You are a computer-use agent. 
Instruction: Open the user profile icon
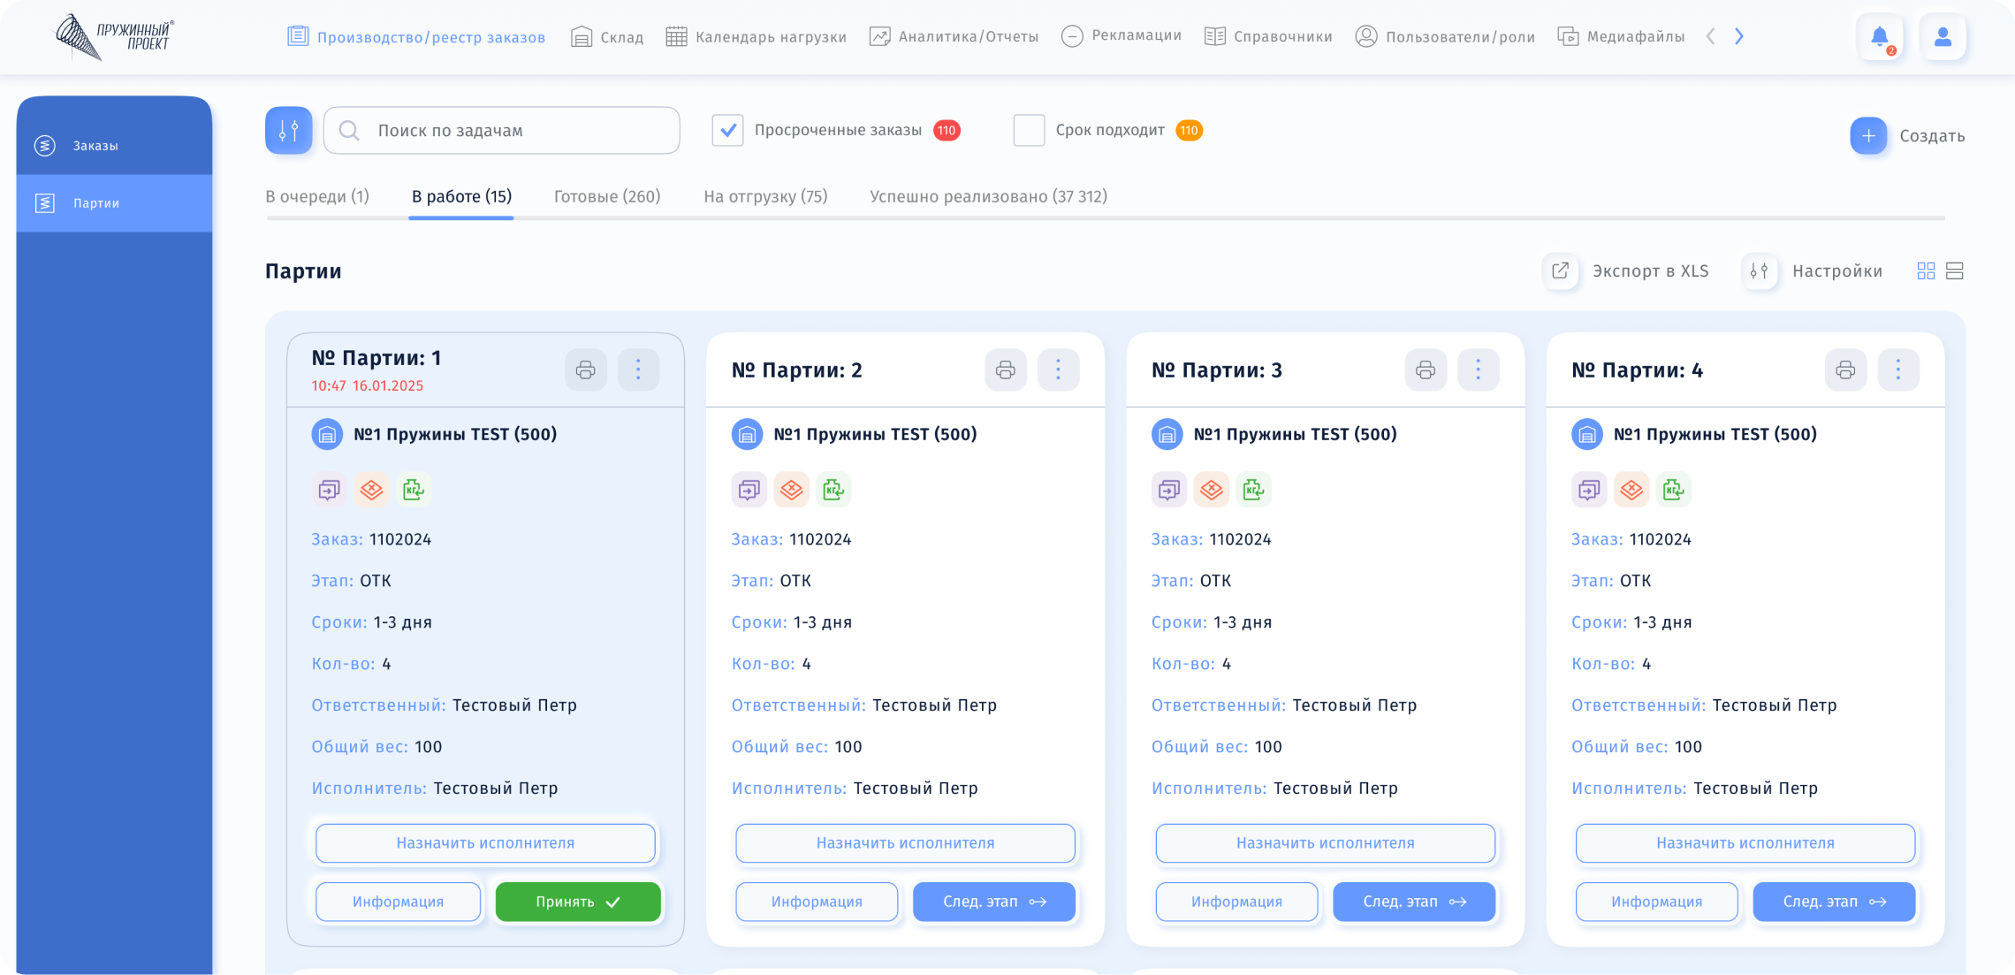click(1943, 37)
